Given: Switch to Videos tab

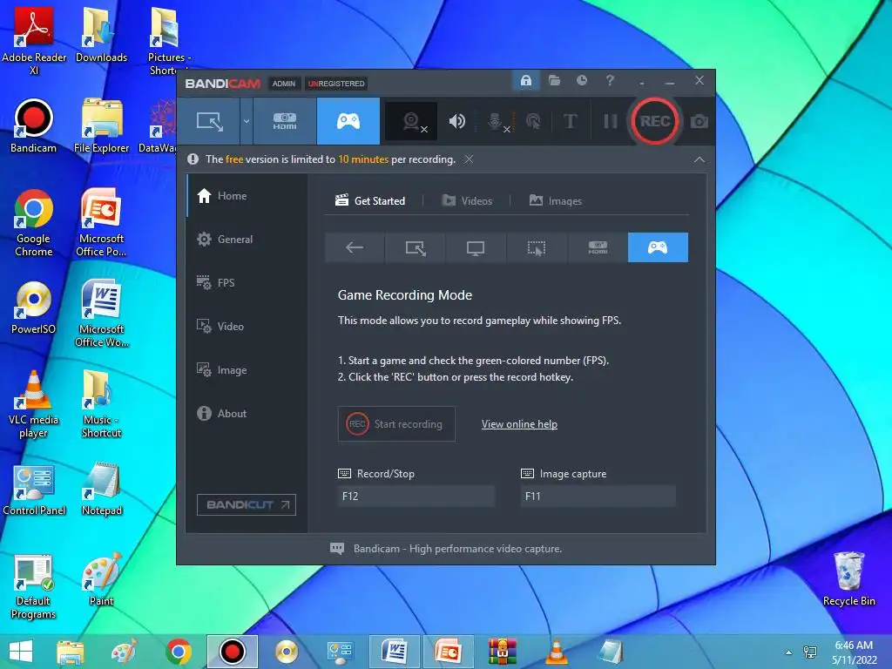Looking at the screenshot, I should pos(467,201).
